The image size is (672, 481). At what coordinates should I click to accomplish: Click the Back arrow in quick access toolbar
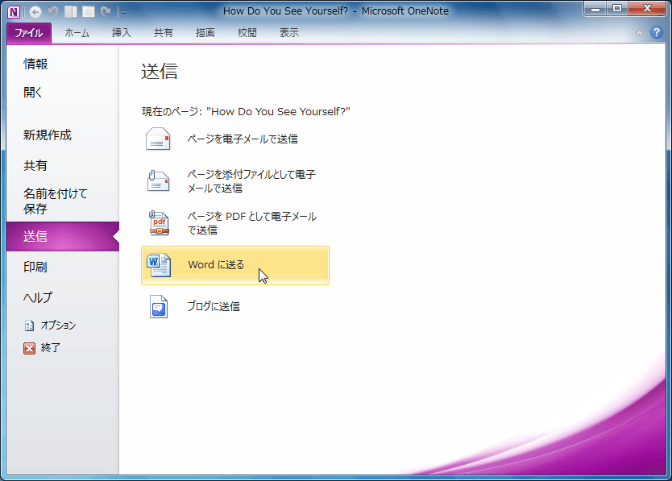tap(35, 11)
